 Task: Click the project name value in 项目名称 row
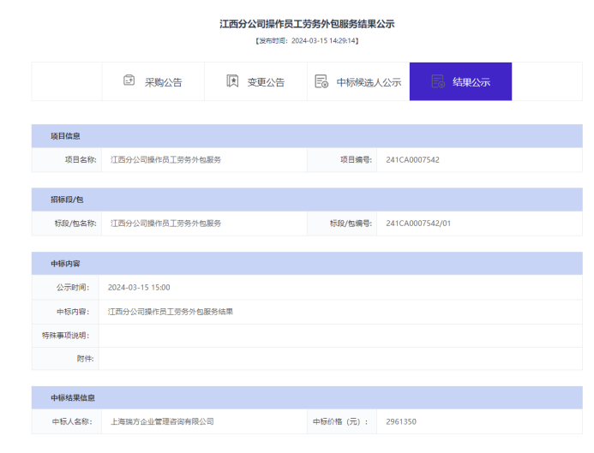(165, 159)
